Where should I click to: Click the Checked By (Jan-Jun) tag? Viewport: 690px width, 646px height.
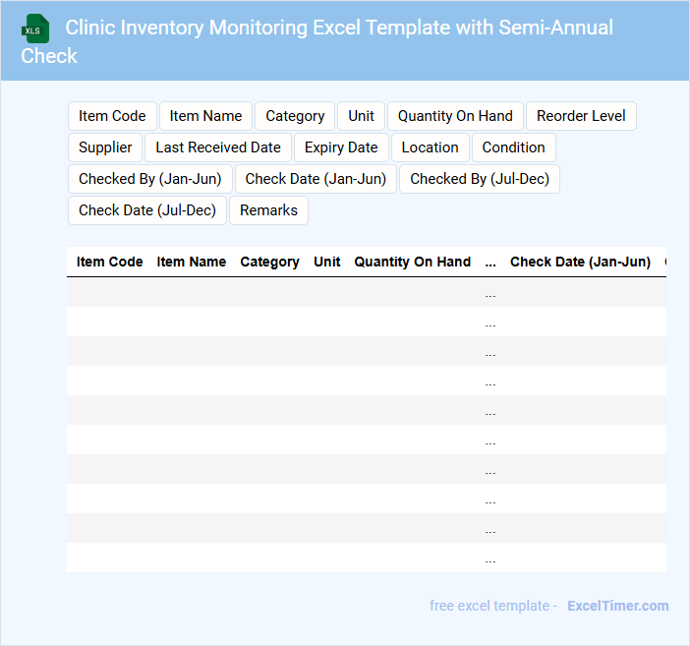[x=150, y=179]
